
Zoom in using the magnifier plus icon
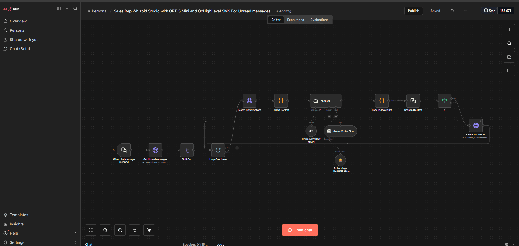(x=105, y=230)
